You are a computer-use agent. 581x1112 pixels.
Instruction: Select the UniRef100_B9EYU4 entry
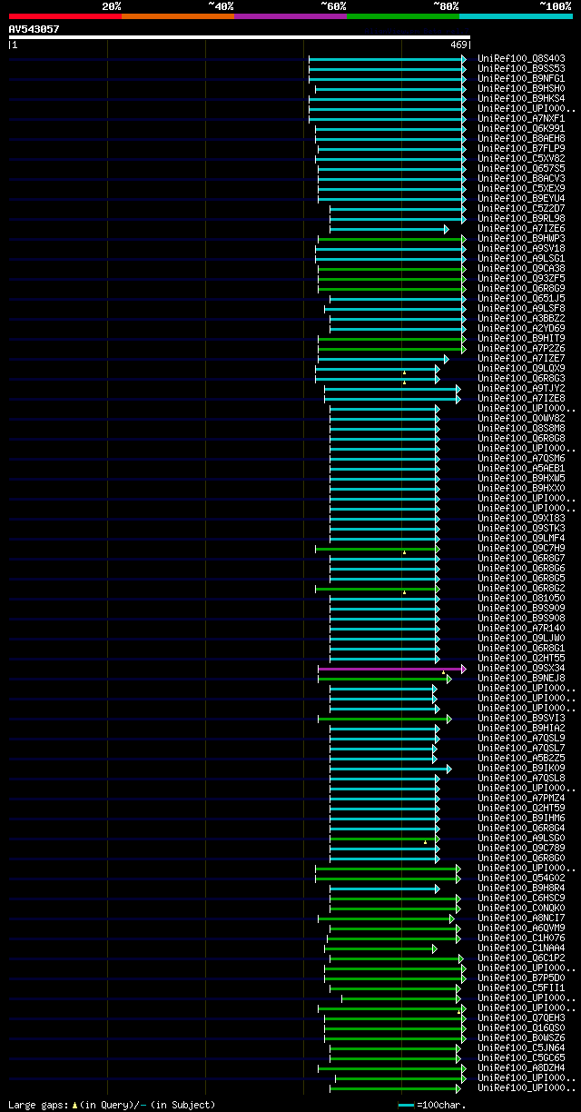coord(521,198)
